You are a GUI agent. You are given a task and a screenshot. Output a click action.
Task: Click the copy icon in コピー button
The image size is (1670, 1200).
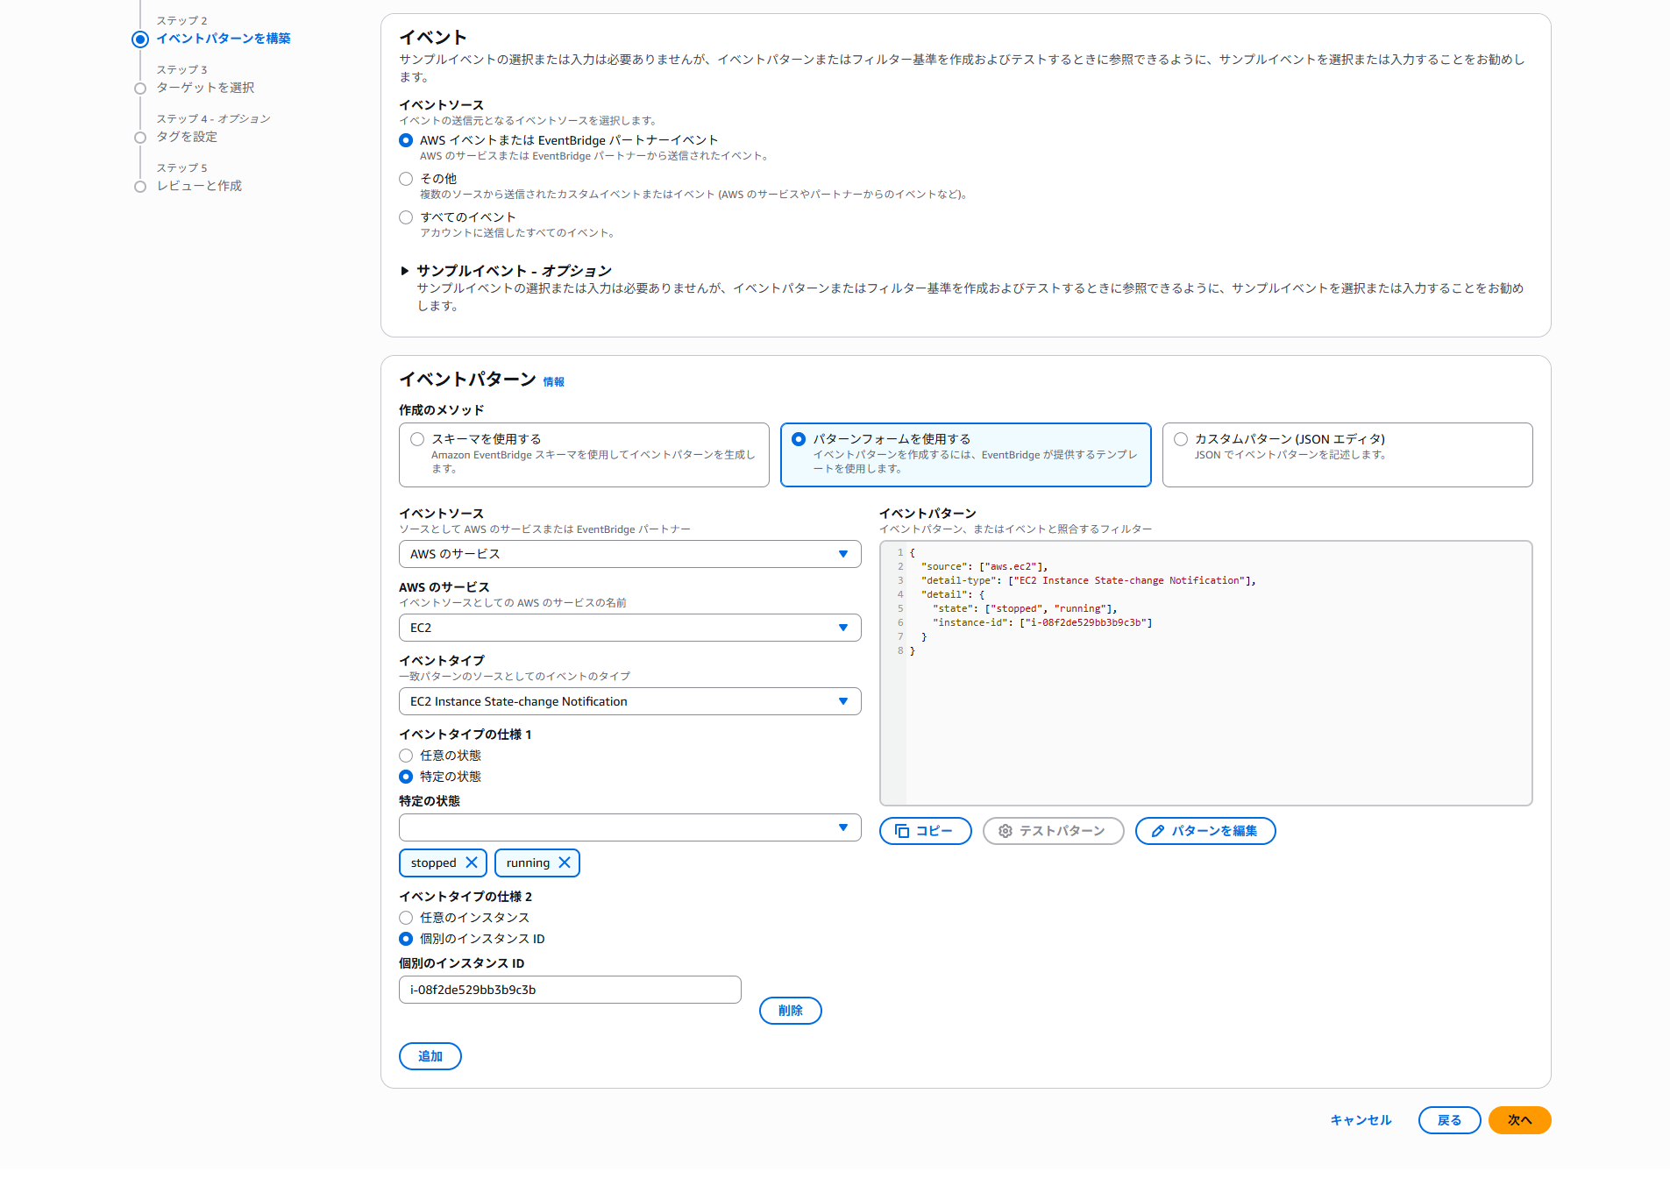902,831
